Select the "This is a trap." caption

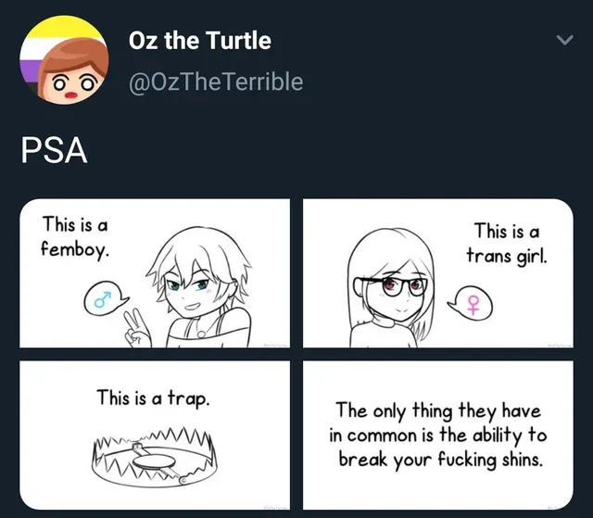153,398
